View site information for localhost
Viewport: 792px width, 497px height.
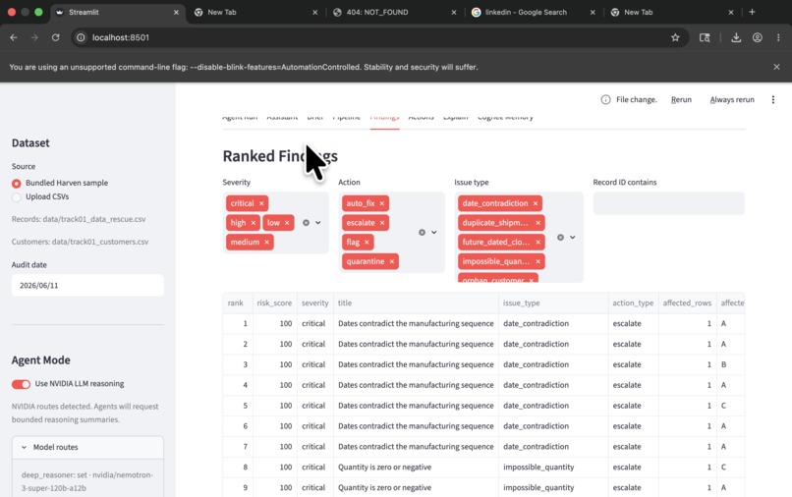(x=81, y=38)
